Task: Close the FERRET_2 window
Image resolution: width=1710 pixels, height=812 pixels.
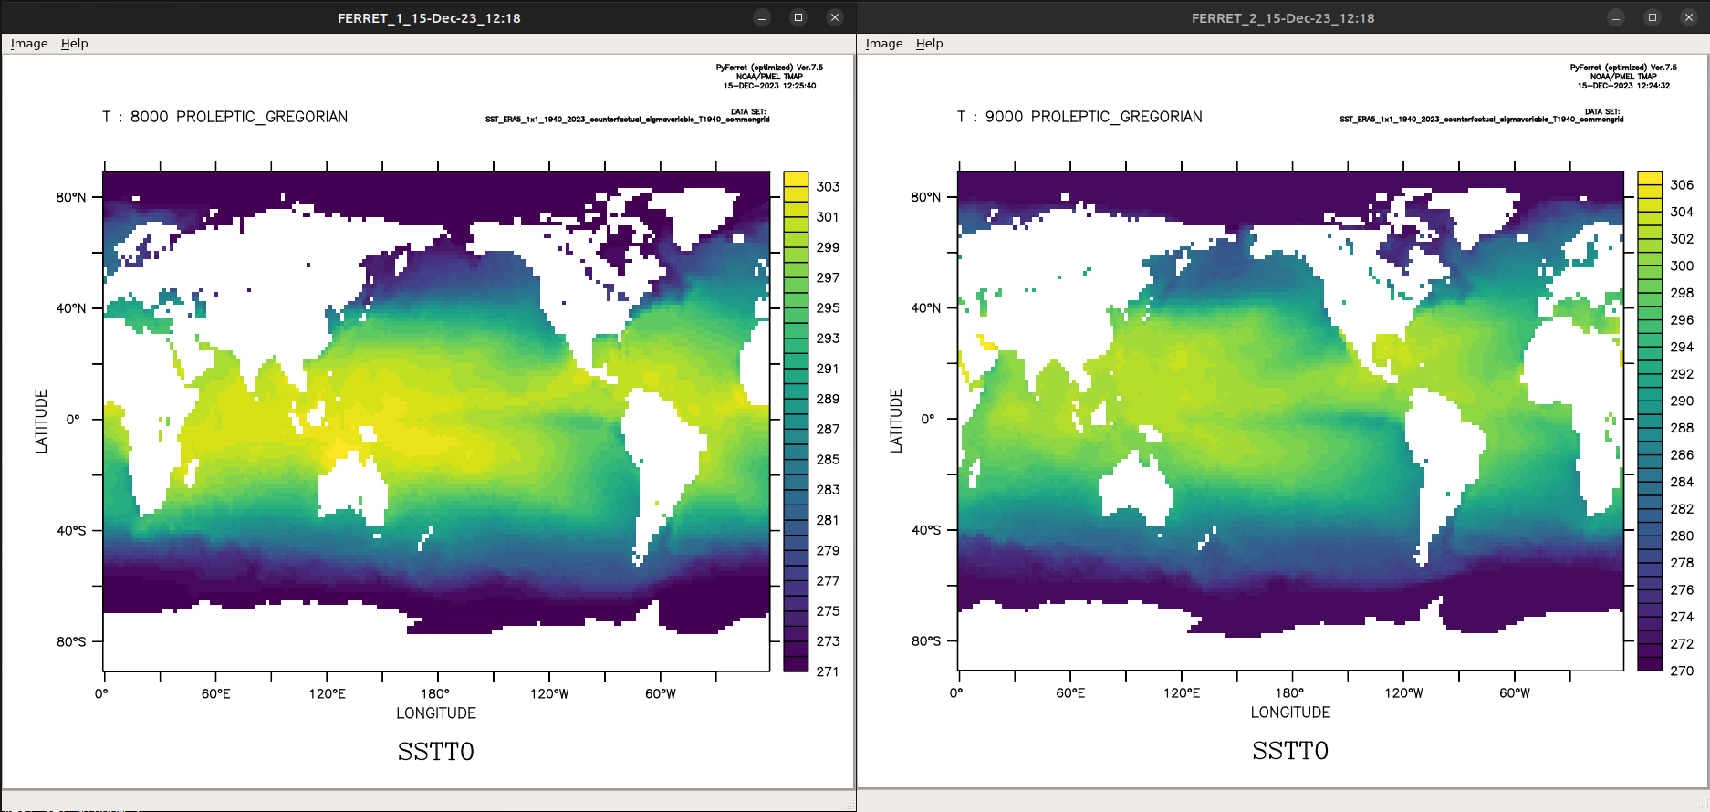Action: point(1688,17)
